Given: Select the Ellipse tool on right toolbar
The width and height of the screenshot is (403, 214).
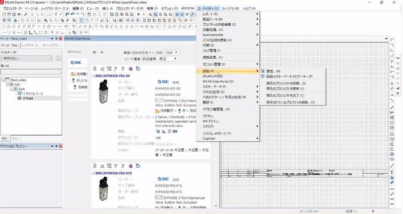Looking at the screenshot, I should click(392, 159).
